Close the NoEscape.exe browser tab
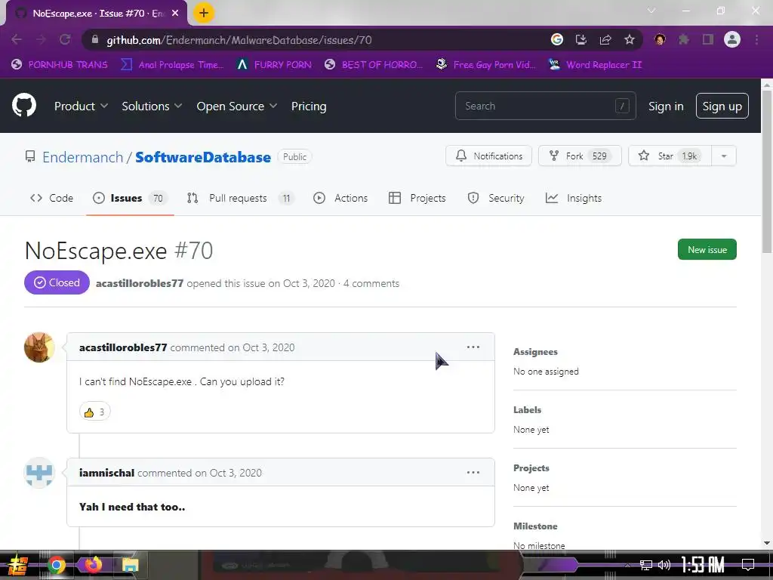Screen dimensions: 773x580 point(175,13)
